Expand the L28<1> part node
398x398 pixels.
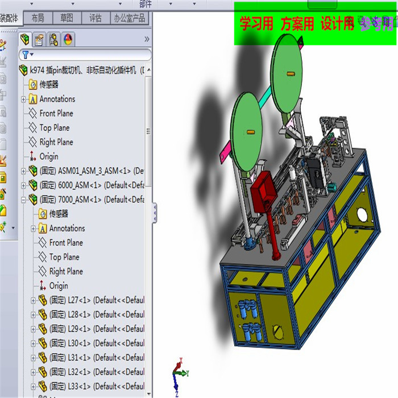pyautogui.click(x=33, y=315)
